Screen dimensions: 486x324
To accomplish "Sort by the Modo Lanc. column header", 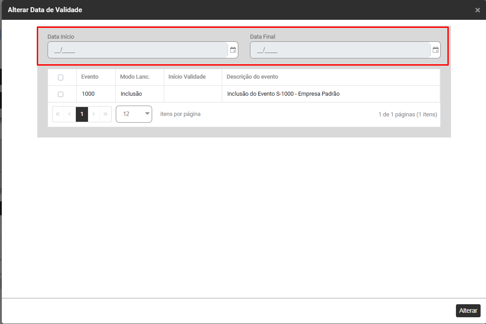I will click(135, 77).
